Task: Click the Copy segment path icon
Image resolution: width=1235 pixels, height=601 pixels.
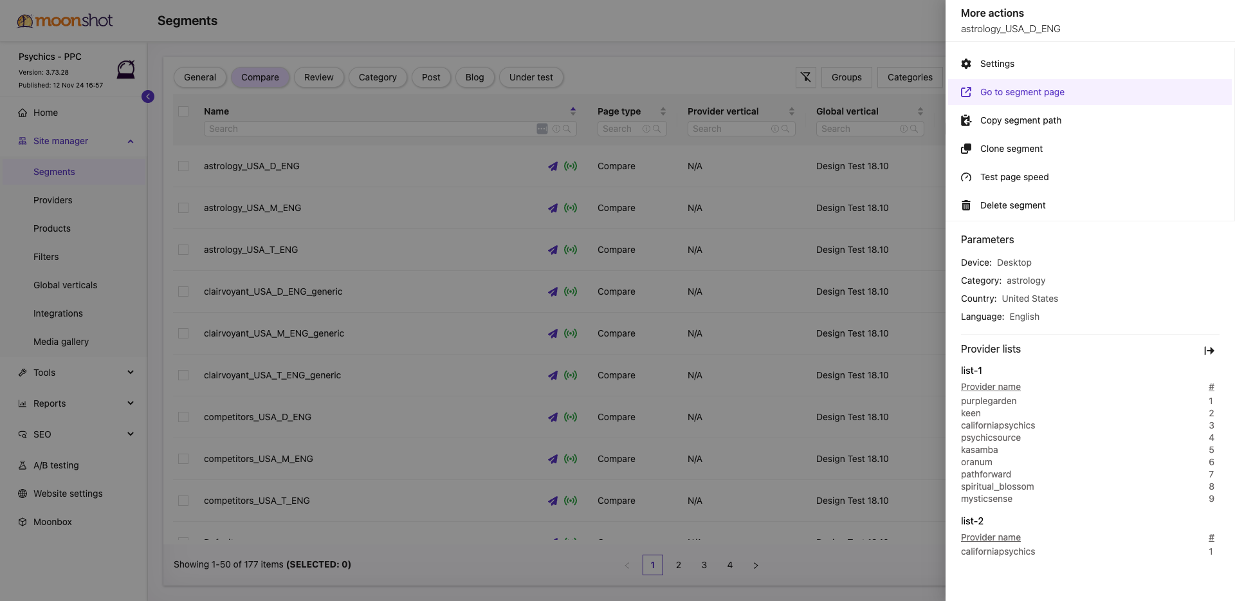Action: (966, 120)
